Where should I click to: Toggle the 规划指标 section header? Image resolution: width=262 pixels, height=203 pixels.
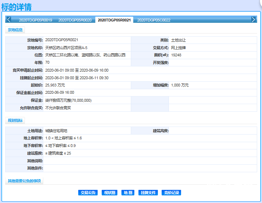pos(15,120)
